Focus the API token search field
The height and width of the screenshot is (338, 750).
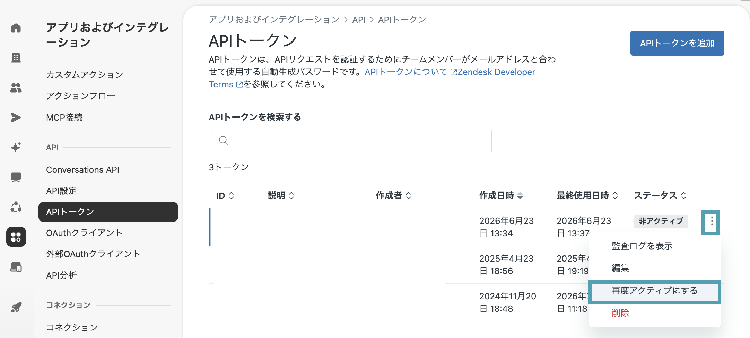[351, 141]
